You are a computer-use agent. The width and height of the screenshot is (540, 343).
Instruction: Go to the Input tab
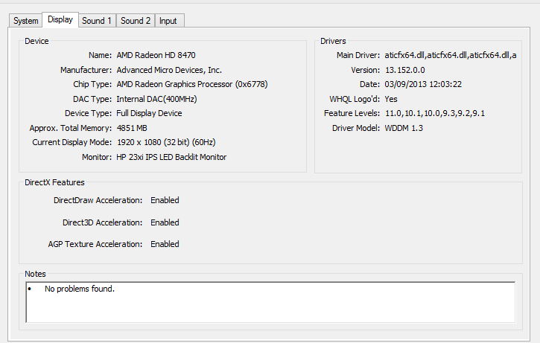(x=168, y=21)
